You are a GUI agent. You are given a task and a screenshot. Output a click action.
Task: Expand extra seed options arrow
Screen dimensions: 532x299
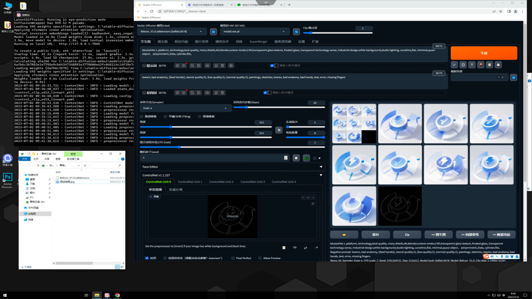[x=319, y=158]
